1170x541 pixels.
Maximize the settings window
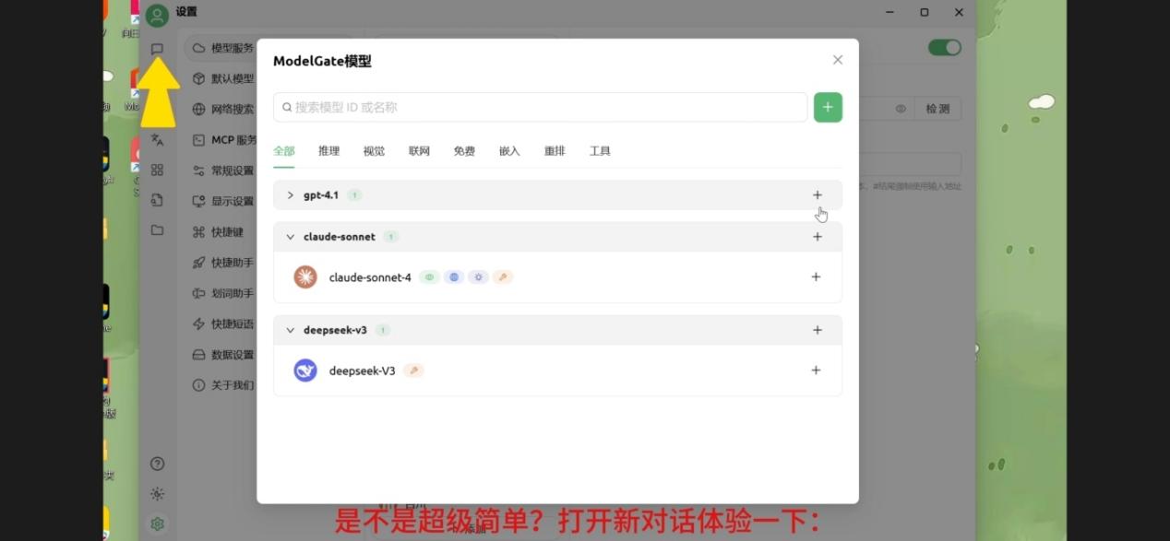coord(924,12)
